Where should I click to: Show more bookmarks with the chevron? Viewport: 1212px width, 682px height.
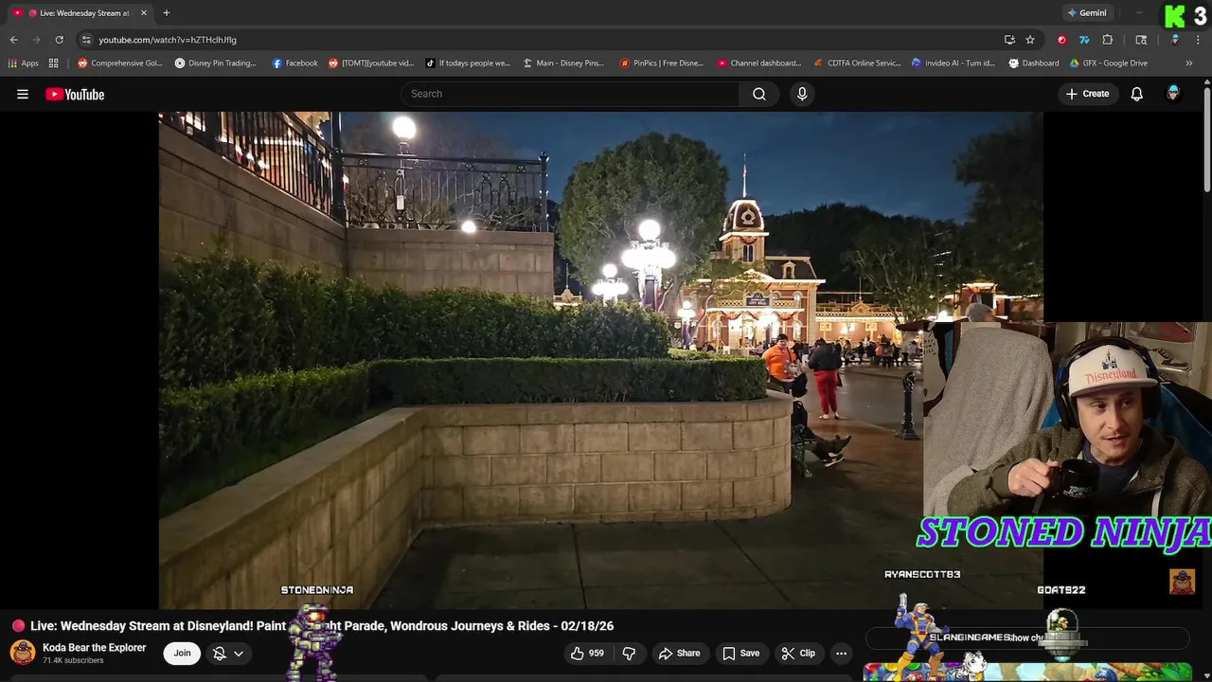click(1189, 63)
